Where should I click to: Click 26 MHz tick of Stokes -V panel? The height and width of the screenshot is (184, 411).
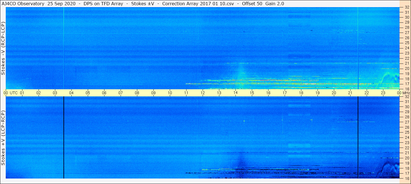tap(407, 38)
